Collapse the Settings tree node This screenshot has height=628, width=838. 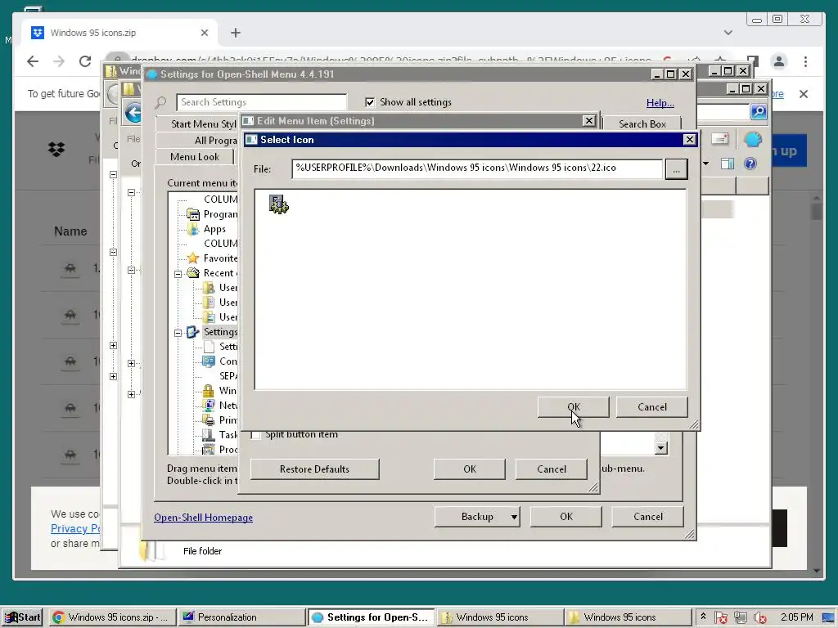click(x=178, y=333)
